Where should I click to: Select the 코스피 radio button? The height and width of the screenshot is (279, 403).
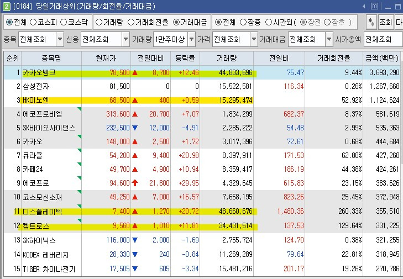click(33, 22)
